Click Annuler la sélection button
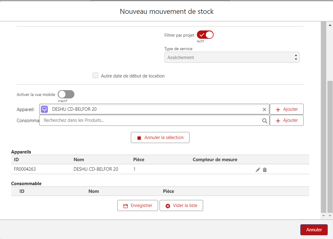The image size is (333, 239). point(160,137)
